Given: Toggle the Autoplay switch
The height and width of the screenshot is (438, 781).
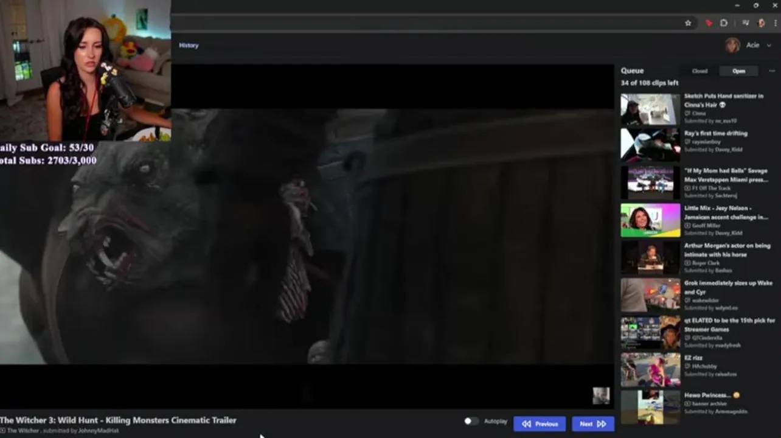Looking at the screenshot, I should [471, 421].
